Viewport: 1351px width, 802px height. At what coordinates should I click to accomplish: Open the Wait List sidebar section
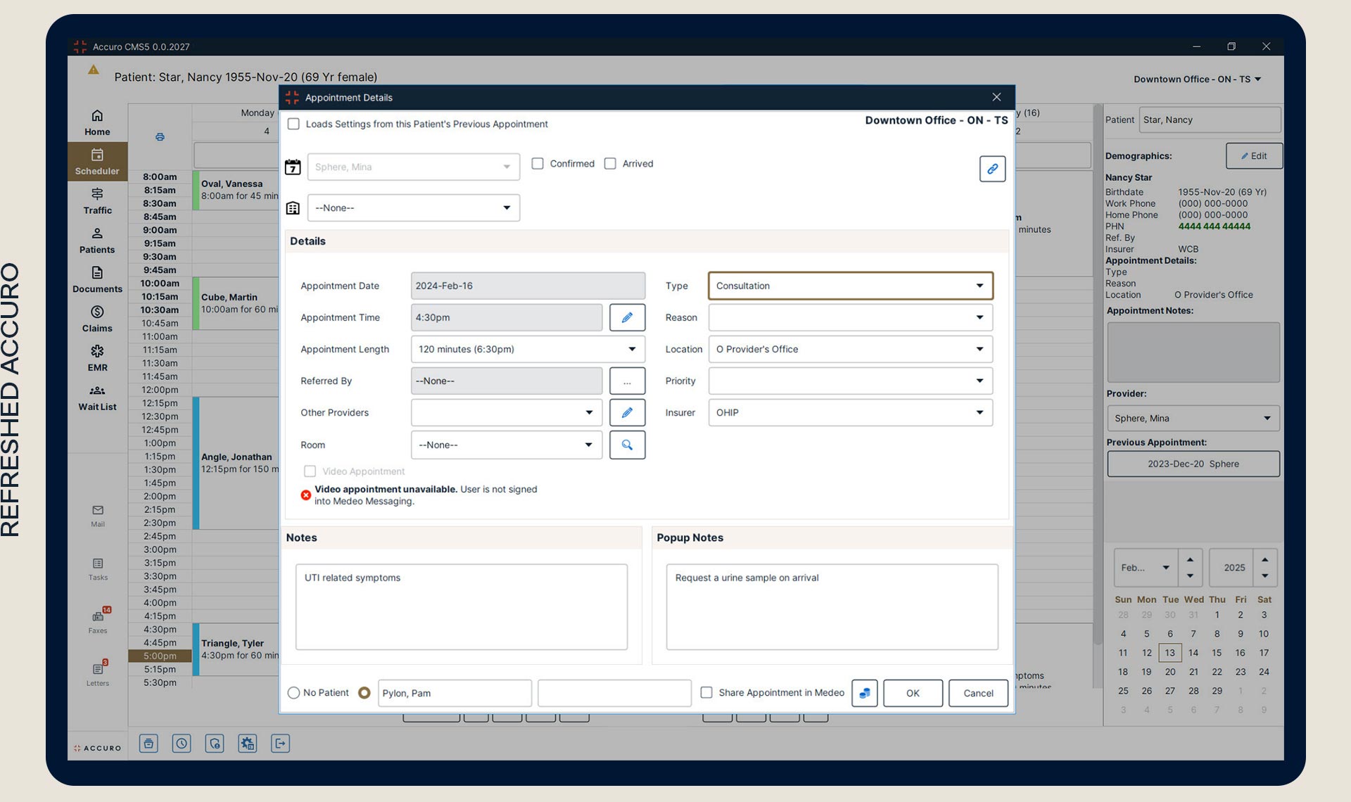pos(97,398)
